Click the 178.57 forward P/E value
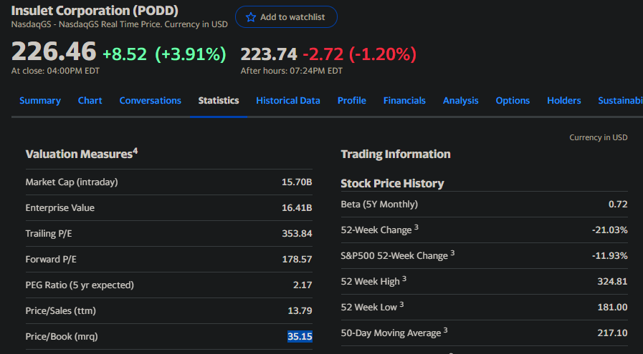This screenshot has width=643, height=354. coord(297,259)
